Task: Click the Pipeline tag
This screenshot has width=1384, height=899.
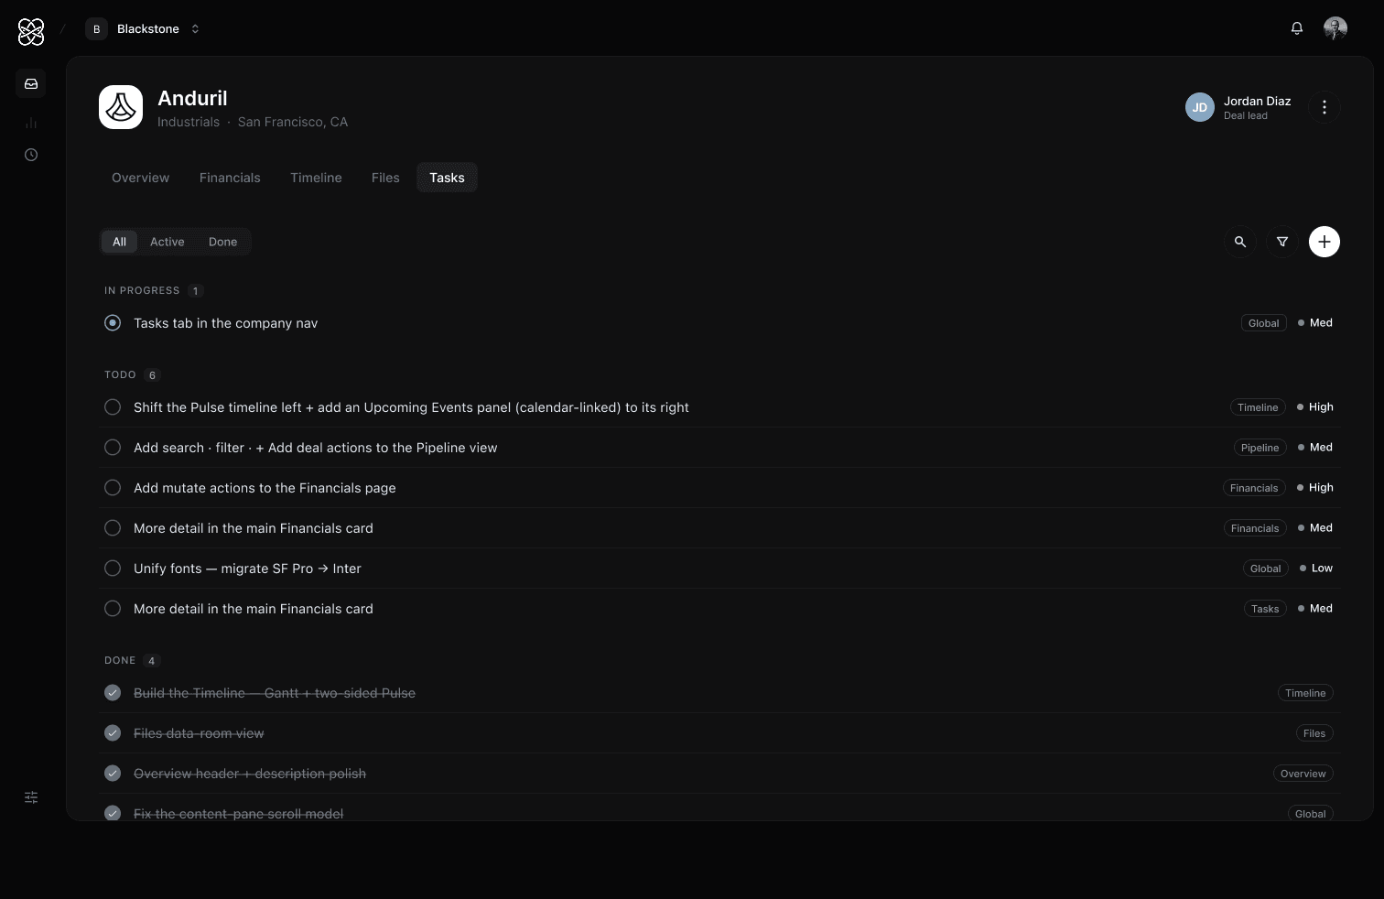Action: click(x=1260, y=448)
